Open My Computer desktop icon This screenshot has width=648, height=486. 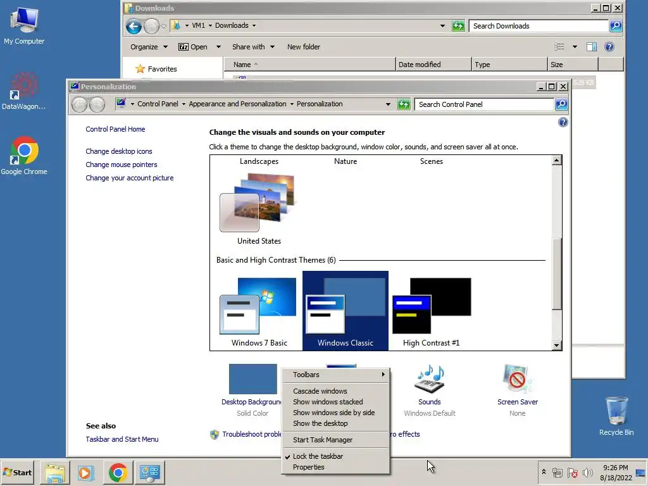pos(24,25)
